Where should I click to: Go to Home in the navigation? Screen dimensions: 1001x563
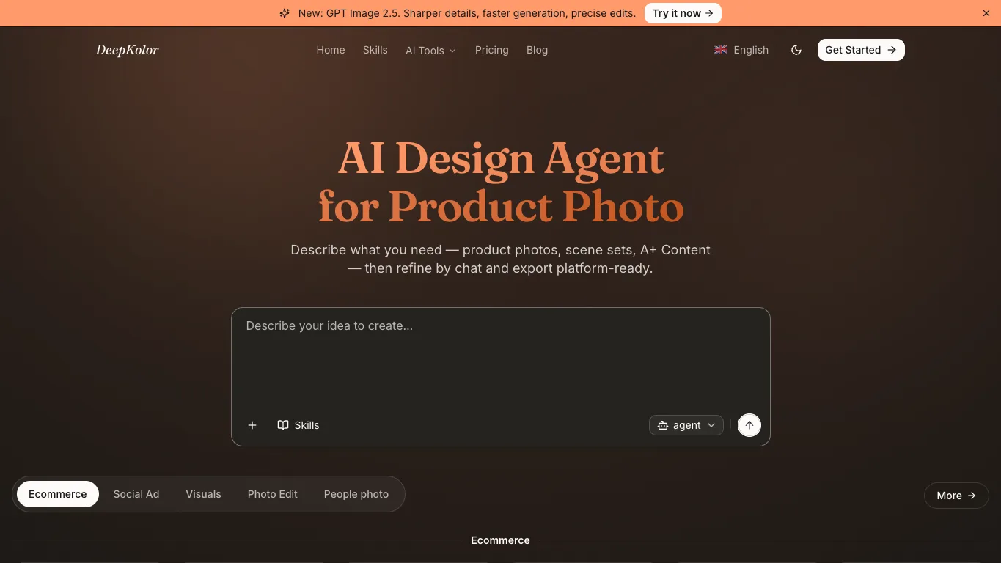coord(331,50)
